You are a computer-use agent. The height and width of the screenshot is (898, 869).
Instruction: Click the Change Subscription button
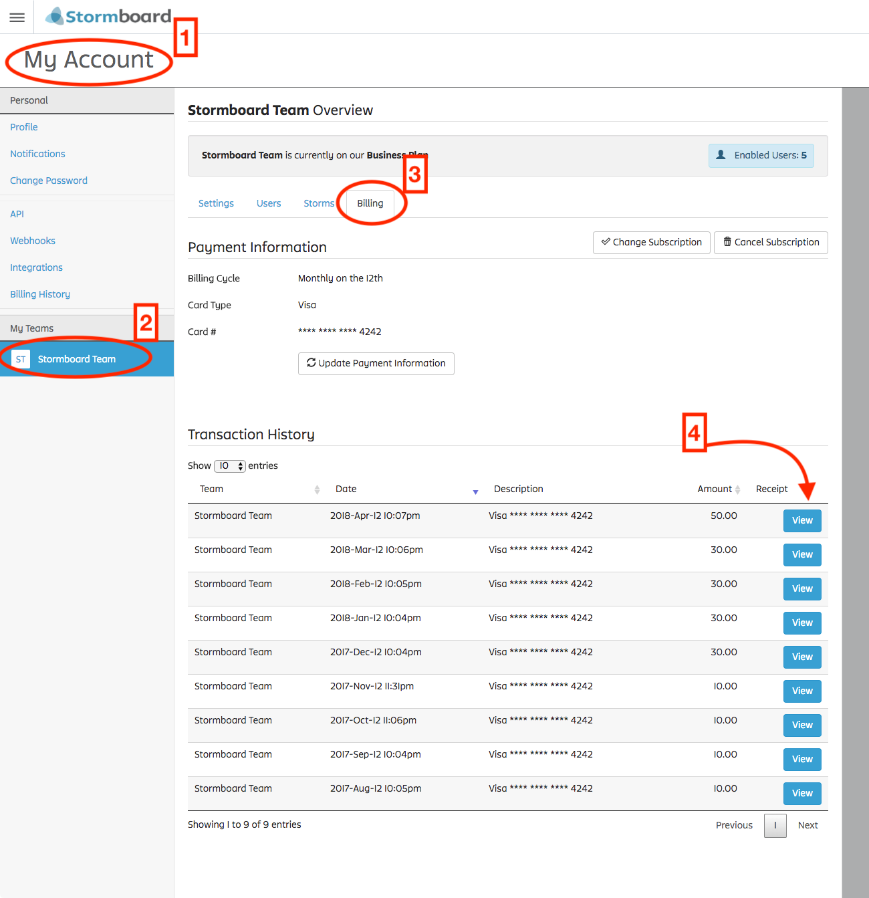coord(652,243)
